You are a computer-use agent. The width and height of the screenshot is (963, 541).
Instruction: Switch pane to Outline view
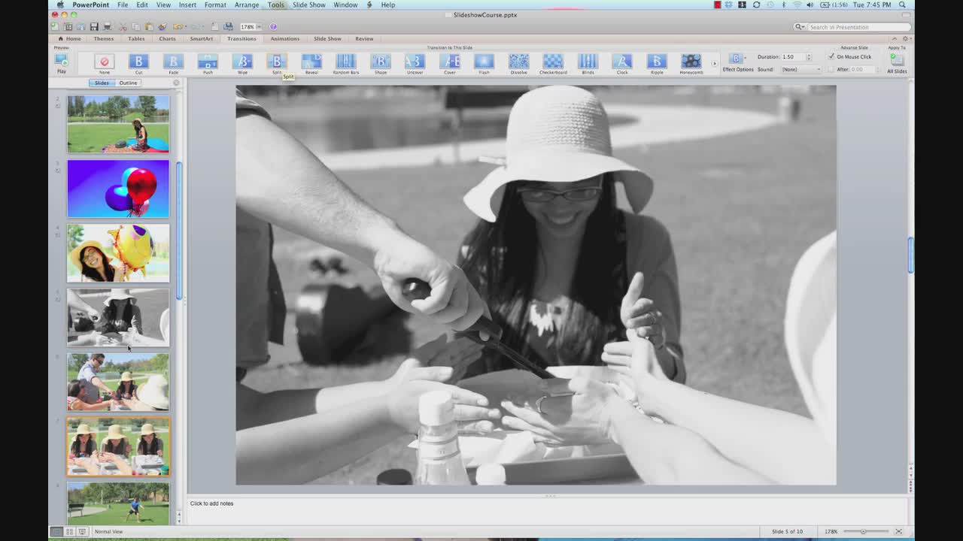[128, 83]
